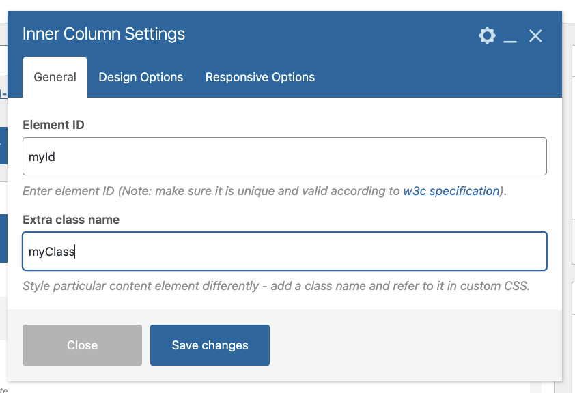Click the Inner Column Settings title
Image resolution: width=575 pixels, height=393 pixels.
click(x=104, y=34)
